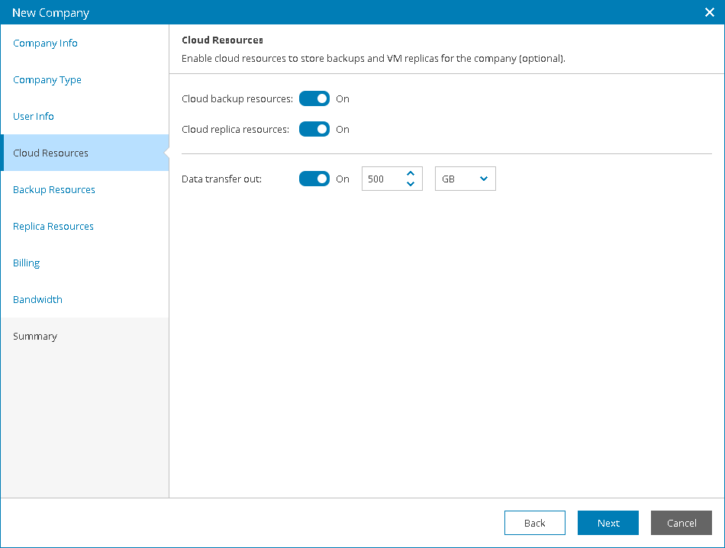Turn off the Data transfer out switch
Image resolution: width=725 pixels, height=548 pixels.
(314, 179)
